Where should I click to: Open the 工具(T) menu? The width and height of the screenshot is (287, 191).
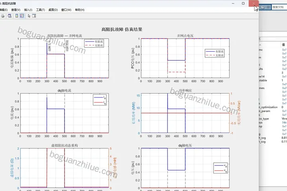point(40,10)
